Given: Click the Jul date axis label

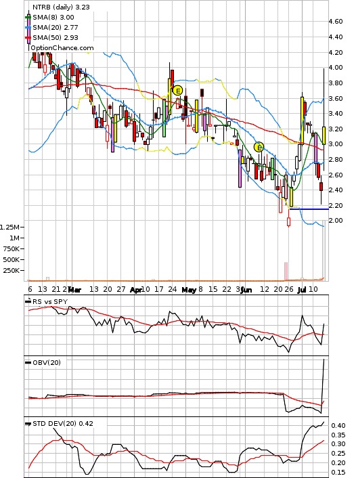Looking at the screenshot, I should coord(301,290).
